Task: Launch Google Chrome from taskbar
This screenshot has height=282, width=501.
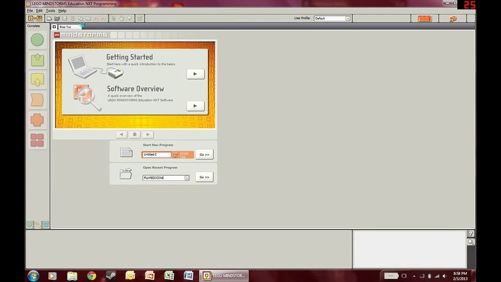Action: point(92,276)
